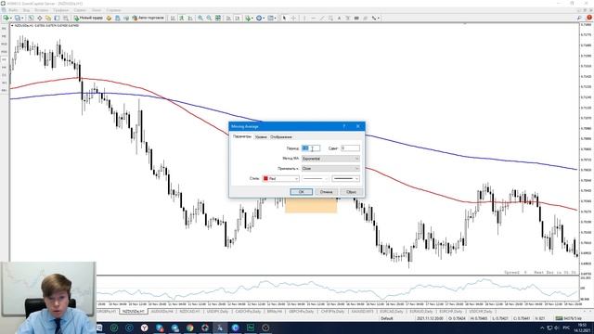Click the dialog help question mark
Image resolution: width=594 pixels, height=334 pixels.
click(x=344, y=126)
